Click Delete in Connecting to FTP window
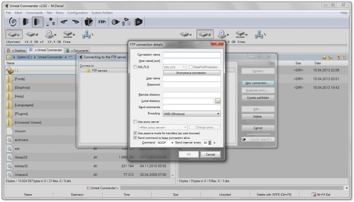This screenshot has height=202, width=354. tap(258, 116)
